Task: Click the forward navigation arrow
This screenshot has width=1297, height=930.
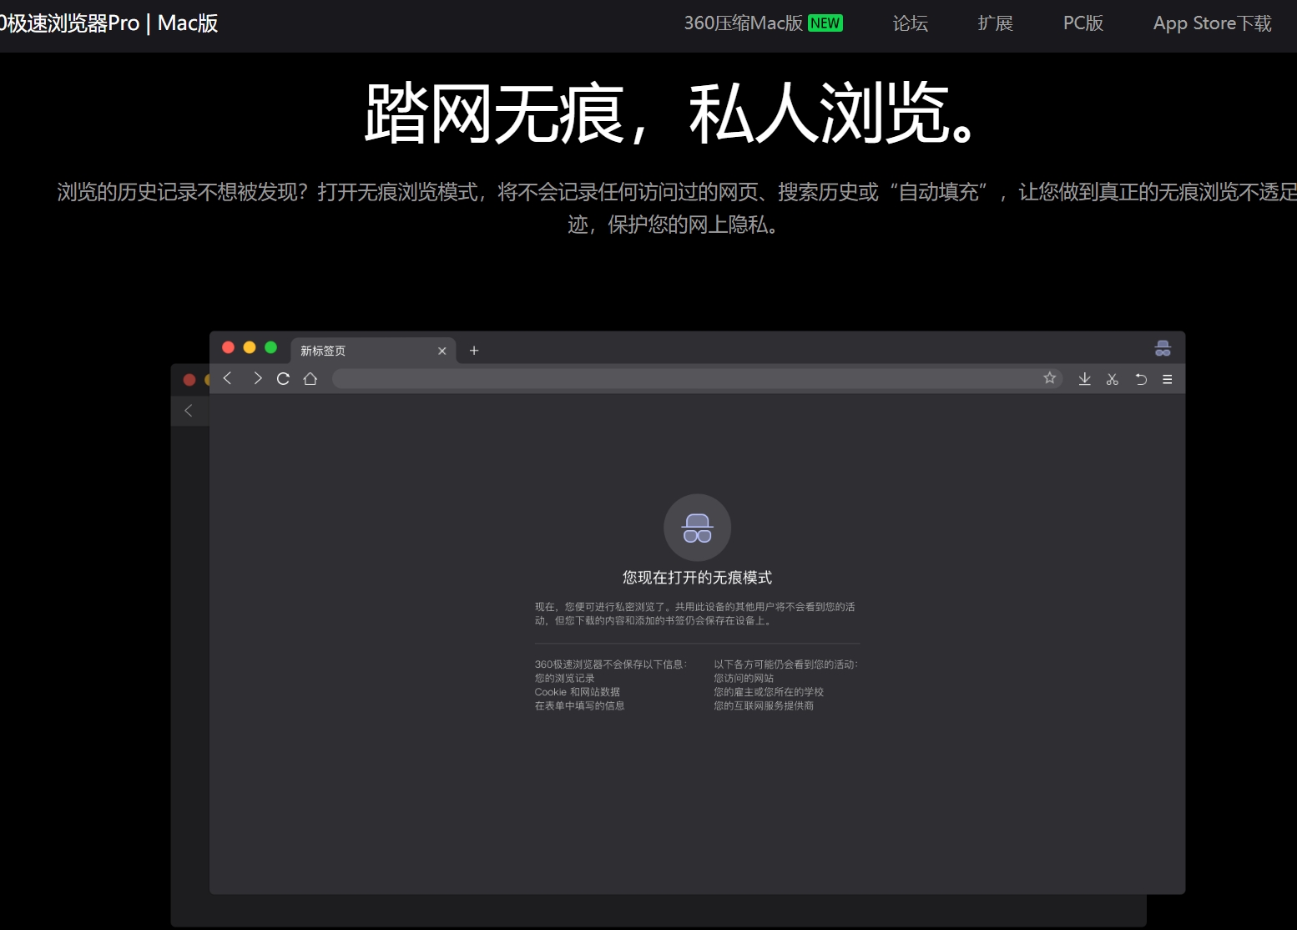Action: coord(257,378)
